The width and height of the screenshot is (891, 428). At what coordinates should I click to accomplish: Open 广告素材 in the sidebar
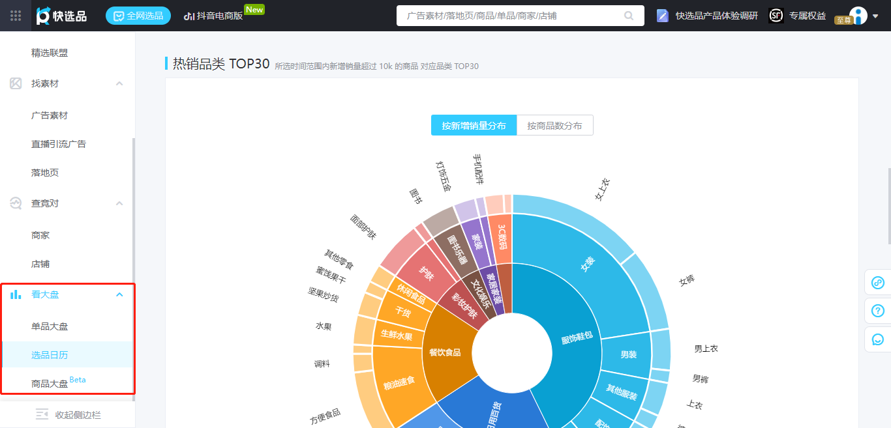(50, 115)
